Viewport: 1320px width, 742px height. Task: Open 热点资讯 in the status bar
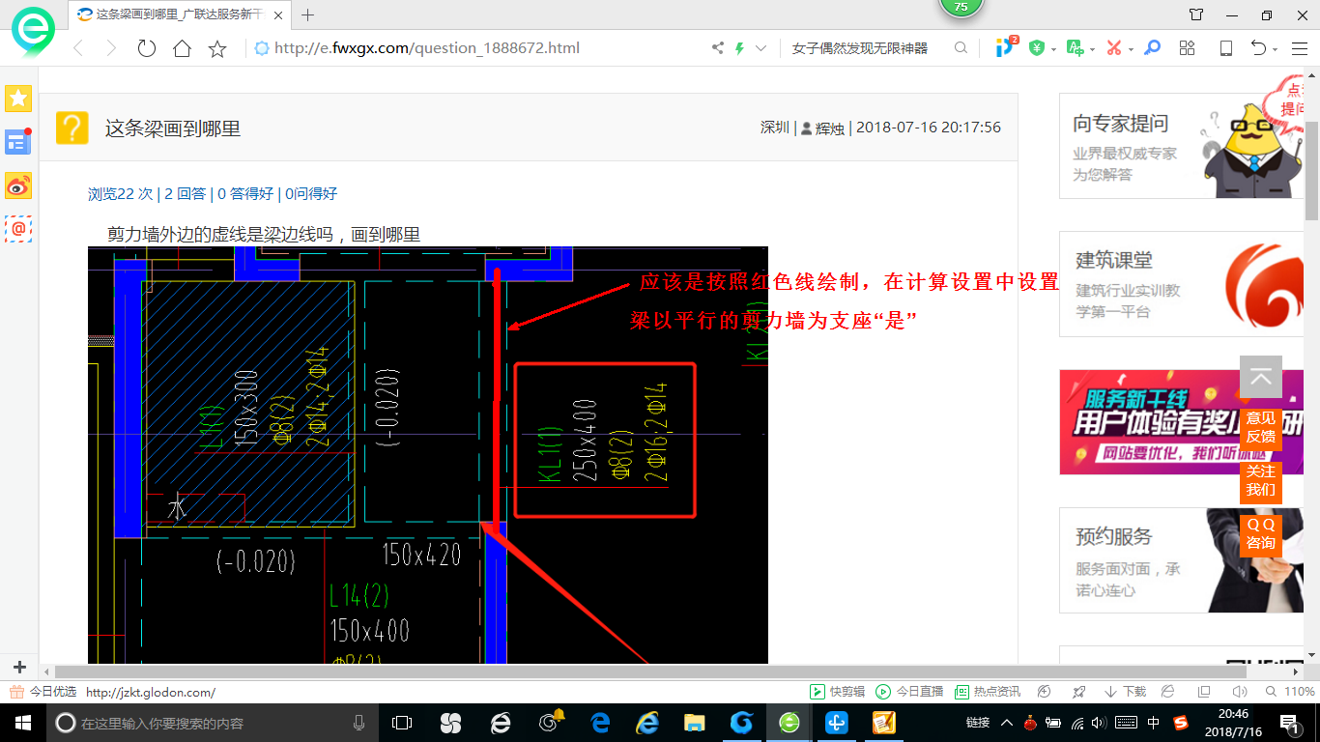(x=987, y=692)
